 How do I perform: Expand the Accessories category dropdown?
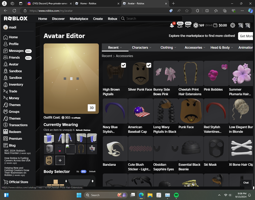[195, 48]
